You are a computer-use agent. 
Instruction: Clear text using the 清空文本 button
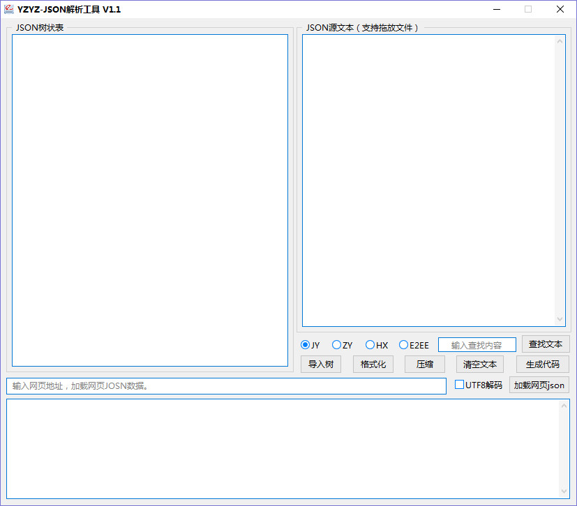point(480,364)
